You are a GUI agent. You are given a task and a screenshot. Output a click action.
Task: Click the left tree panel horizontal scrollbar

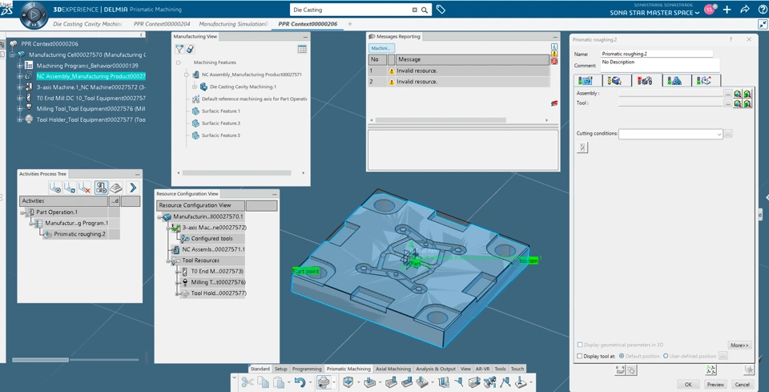tap(41, 360)
